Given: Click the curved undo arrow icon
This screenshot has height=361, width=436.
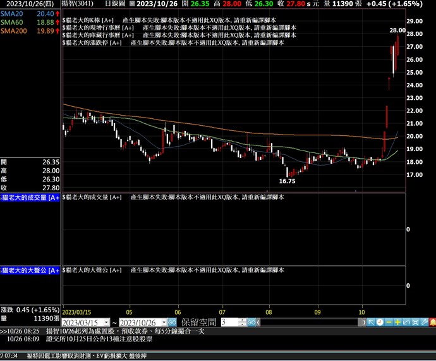Looking at the screenshot, I should pyautogui.click(x=406, y=322).
